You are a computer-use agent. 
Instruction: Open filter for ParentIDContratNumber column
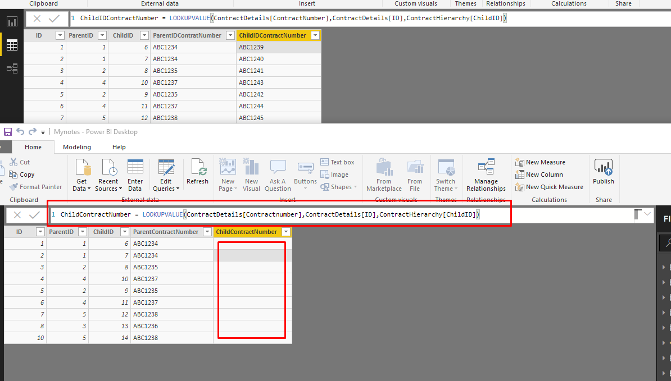click(230, 35)
